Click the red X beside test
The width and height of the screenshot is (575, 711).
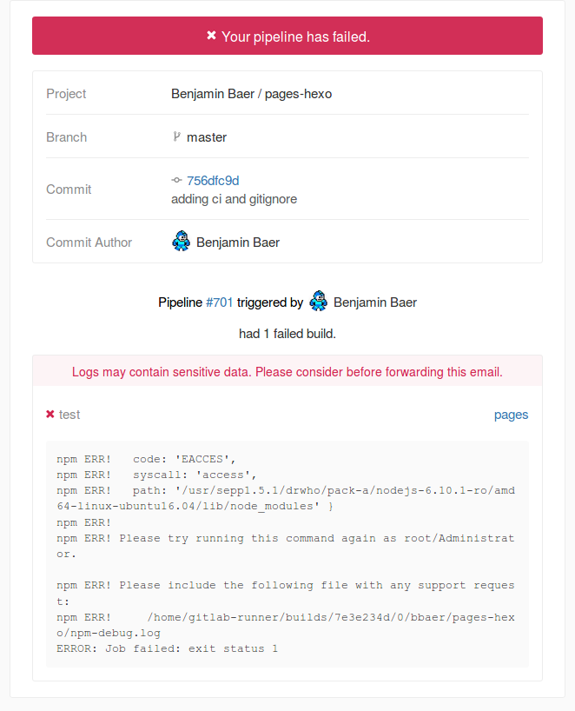(50, 415)
